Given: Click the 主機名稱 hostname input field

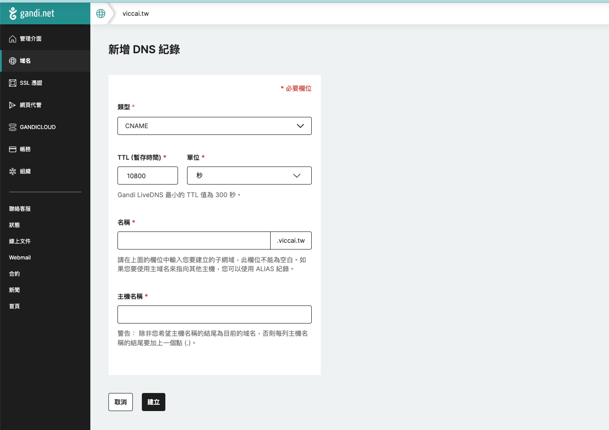Looking at the screenshot, I should 214,314.
